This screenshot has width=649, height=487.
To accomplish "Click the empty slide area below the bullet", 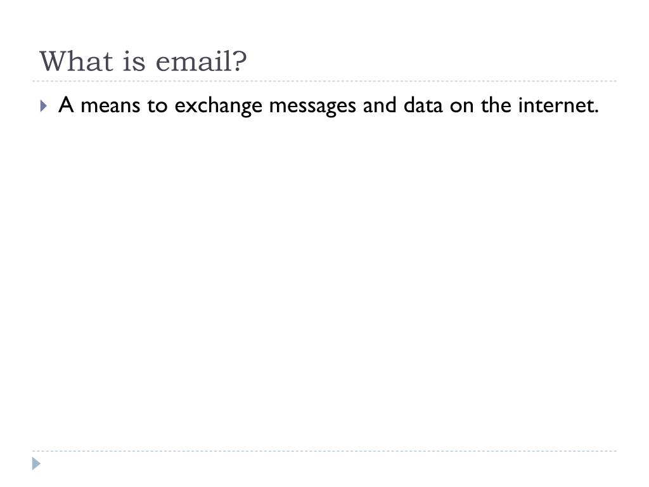I will pos(324,282).
